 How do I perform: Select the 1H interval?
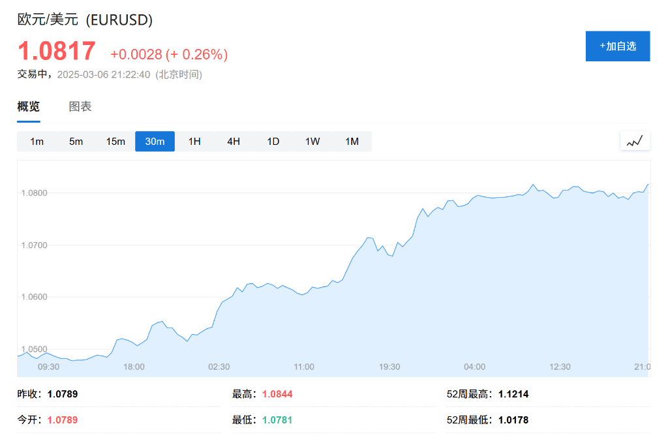194,142
